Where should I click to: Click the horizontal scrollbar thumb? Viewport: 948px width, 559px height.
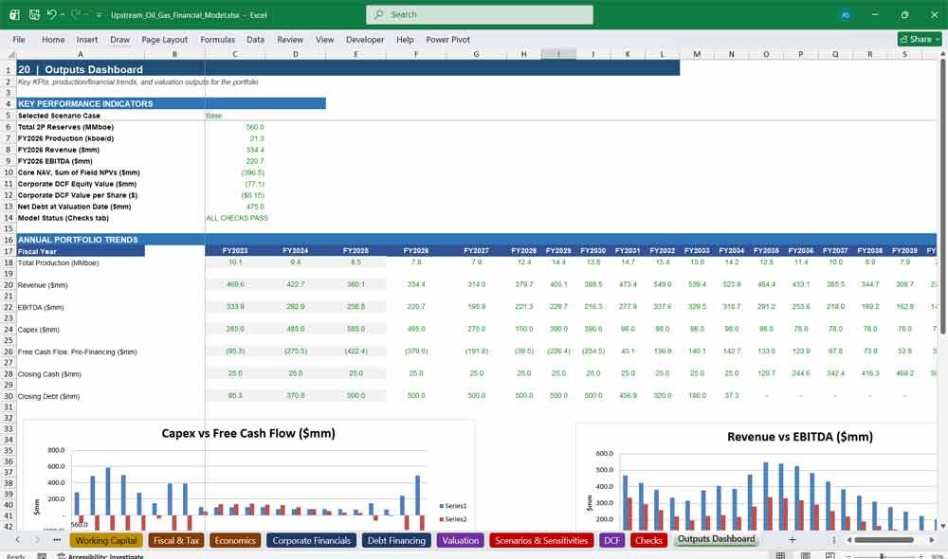pos(884,540)
